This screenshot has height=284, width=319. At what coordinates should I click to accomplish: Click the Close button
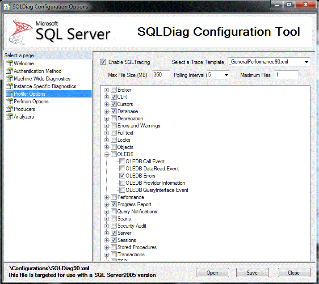click(294, 273)
